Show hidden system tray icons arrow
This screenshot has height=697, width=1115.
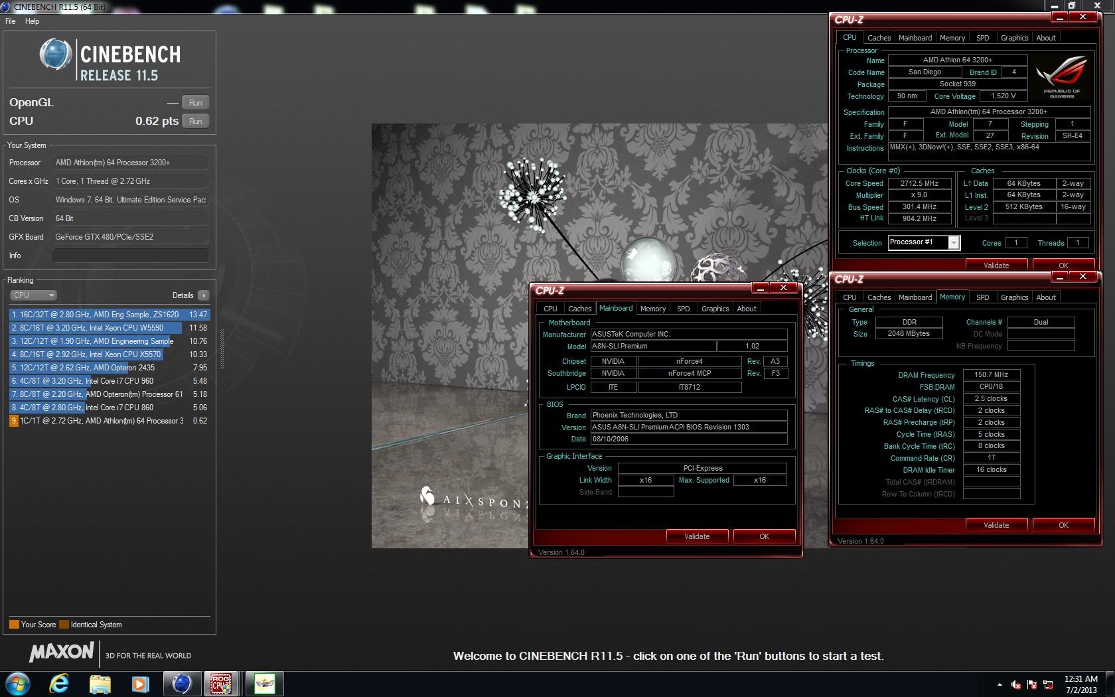coord(1000,684)
